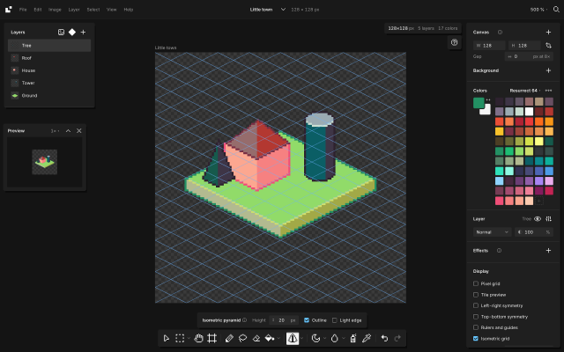Enable the Pixel grid checkbox
This screenshot has width=564, height=352.
point(476,283)
